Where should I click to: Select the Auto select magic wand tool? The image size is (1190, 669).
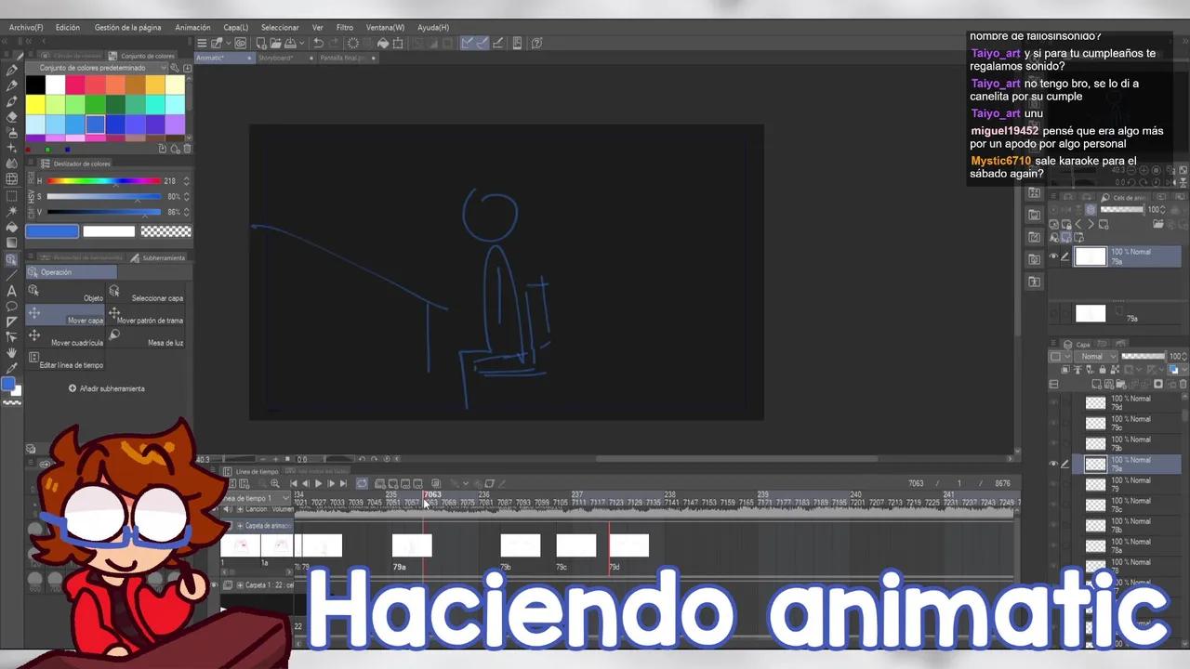11,212
